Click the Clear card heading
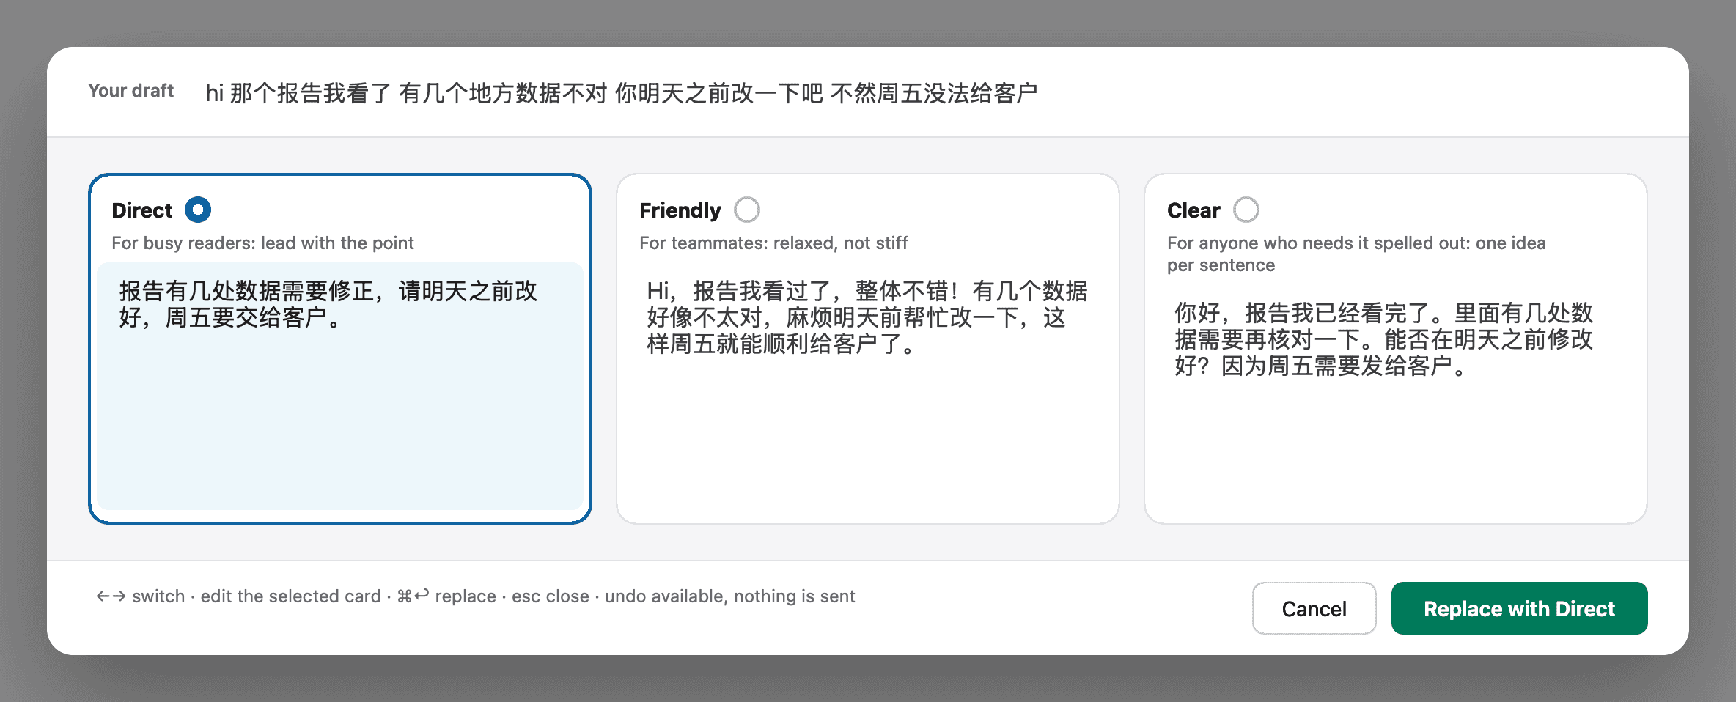The image size is (1736, 702). click(1193, 210)
